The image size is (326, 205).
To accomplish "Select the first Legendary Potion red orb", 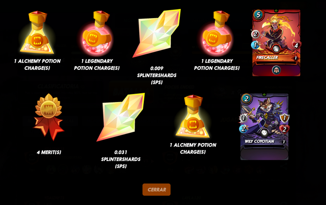I will point(97,33).
